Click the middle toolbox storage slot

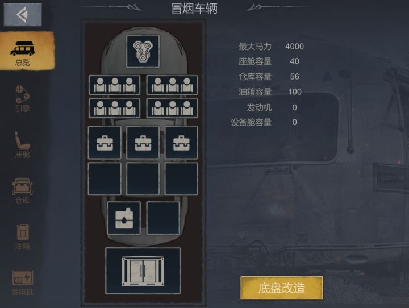click(x=143, y=143)
